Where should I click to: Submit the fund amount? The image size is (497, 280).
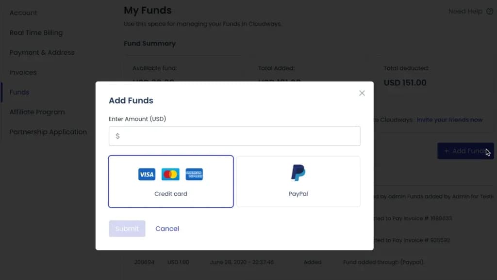click(127, 228)
